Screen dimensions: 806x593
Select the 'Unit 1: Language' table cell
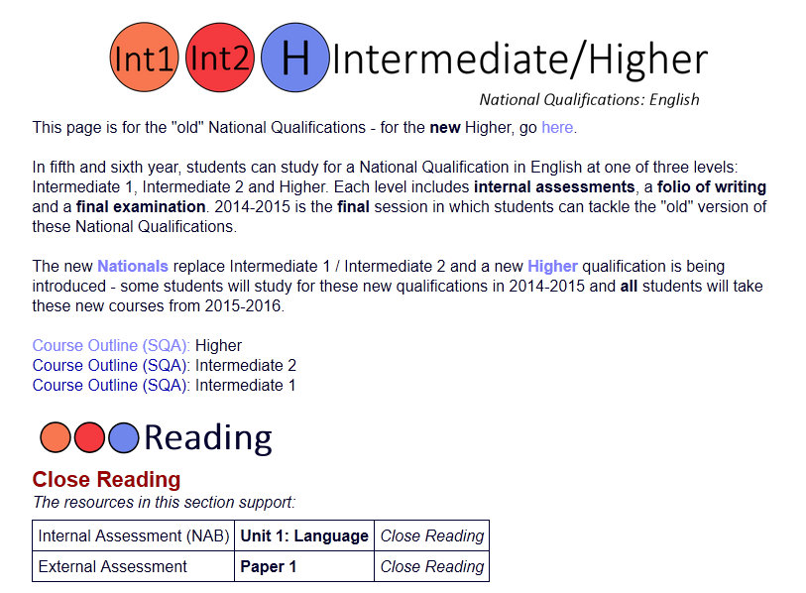pos(304,535)
